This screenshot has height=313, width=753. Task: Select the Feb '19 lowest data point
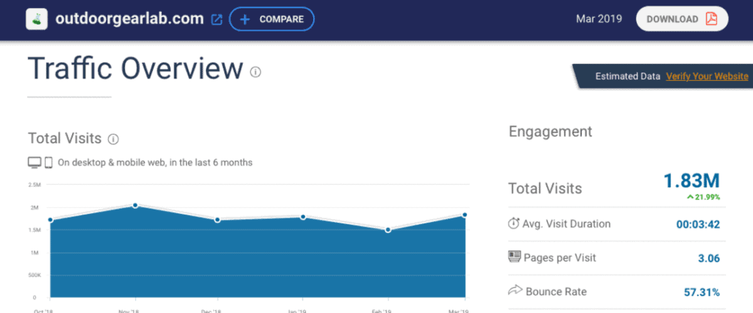[x=388, y=230]
